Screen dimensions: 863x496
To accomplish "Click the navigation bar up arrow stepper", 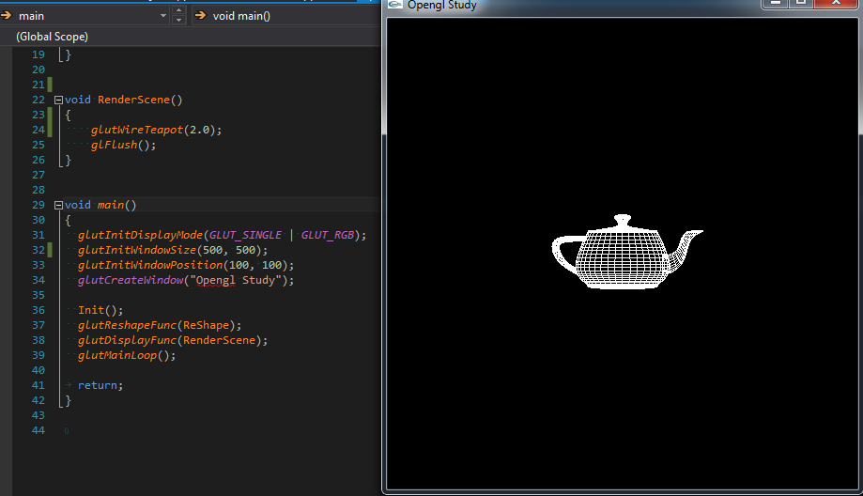I will click(178, 10).
